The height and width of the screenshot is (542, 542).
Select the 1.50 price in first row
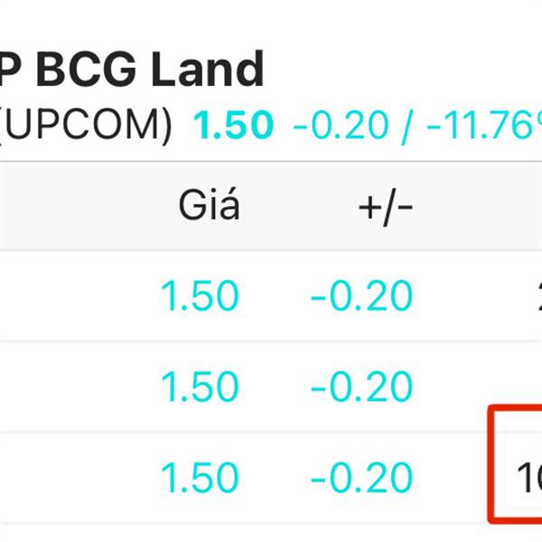[200, 296]
